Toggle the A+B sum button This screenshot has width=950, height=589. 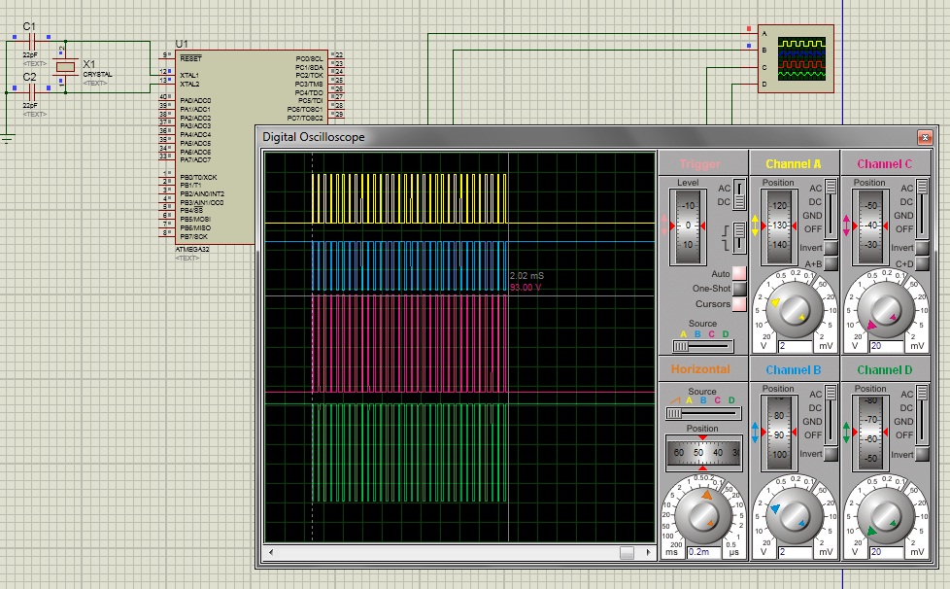831,263
